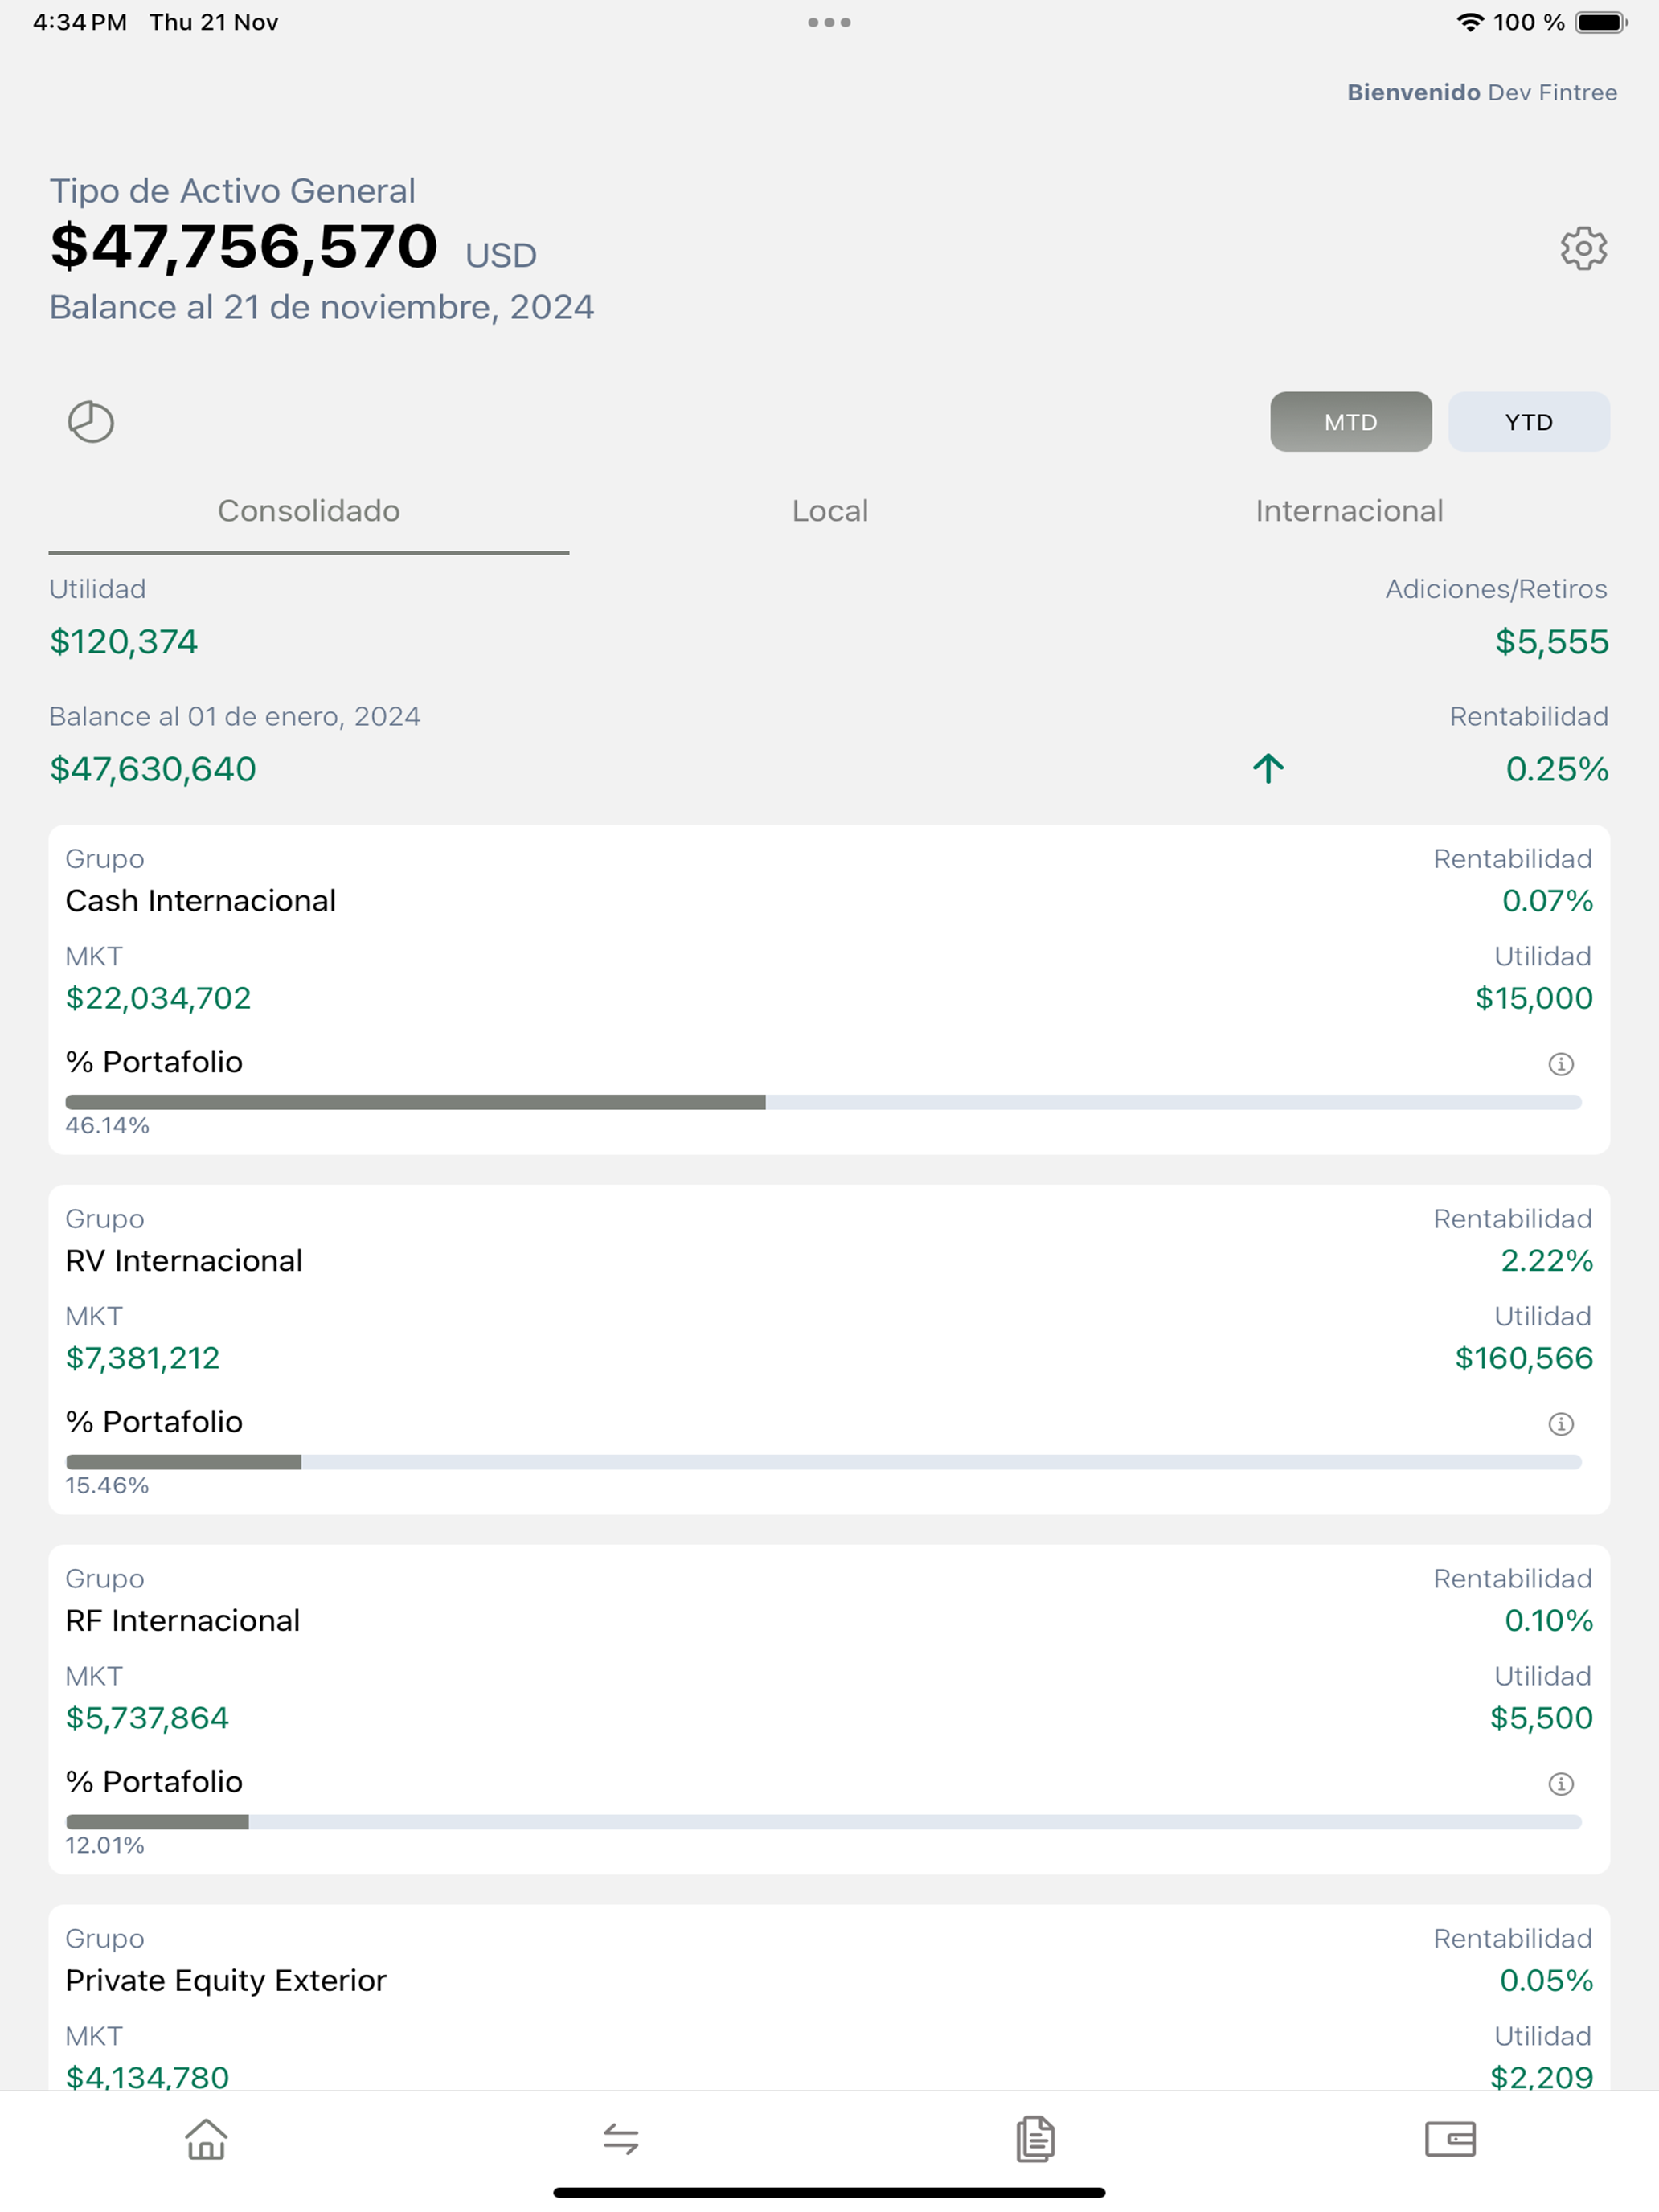Tap the Cash Internacional portfolio progress bar

[x=823, y=1102]
